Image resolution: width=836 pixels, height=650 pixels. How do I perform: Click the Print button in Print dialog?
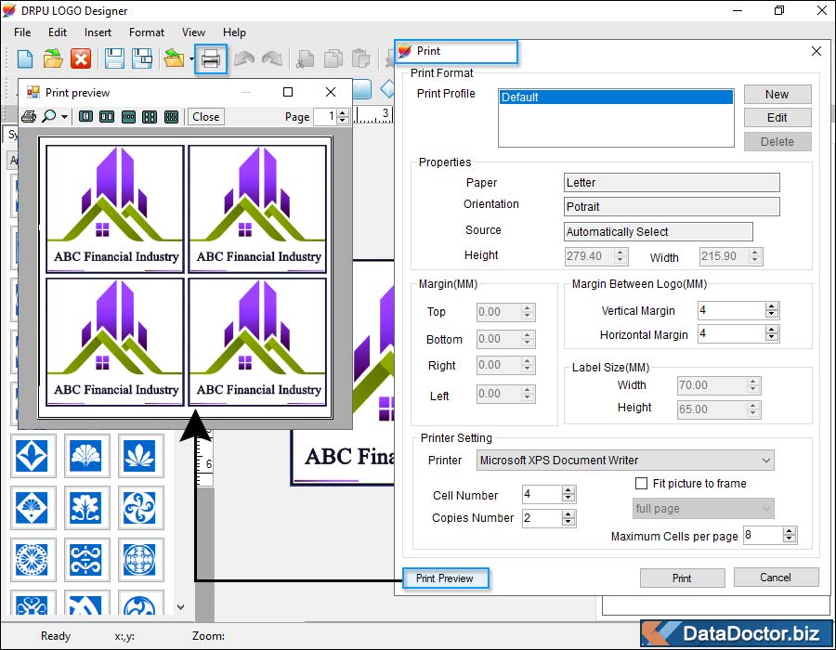[x=682, y=578]
